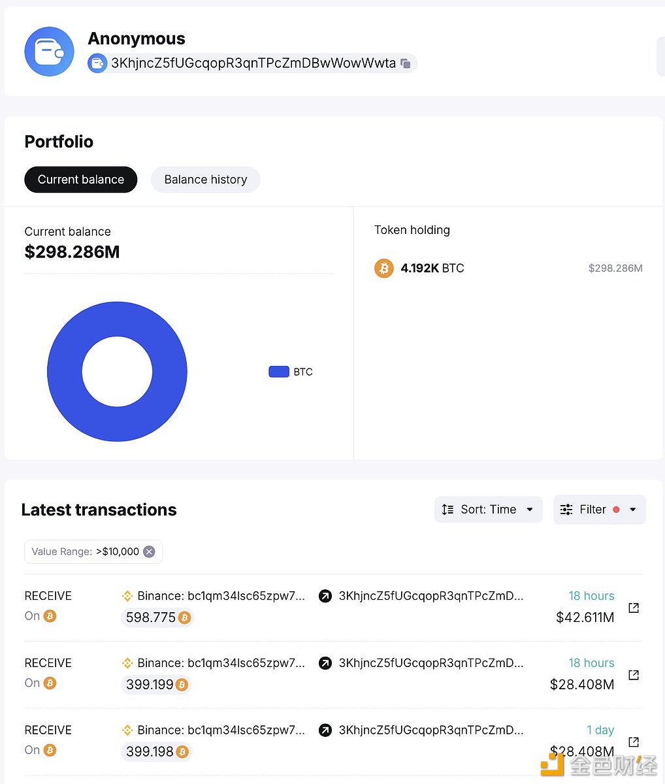Click Binance logo in the 399.199 transaction row
665x784 pixels.
tap(127, 663)
